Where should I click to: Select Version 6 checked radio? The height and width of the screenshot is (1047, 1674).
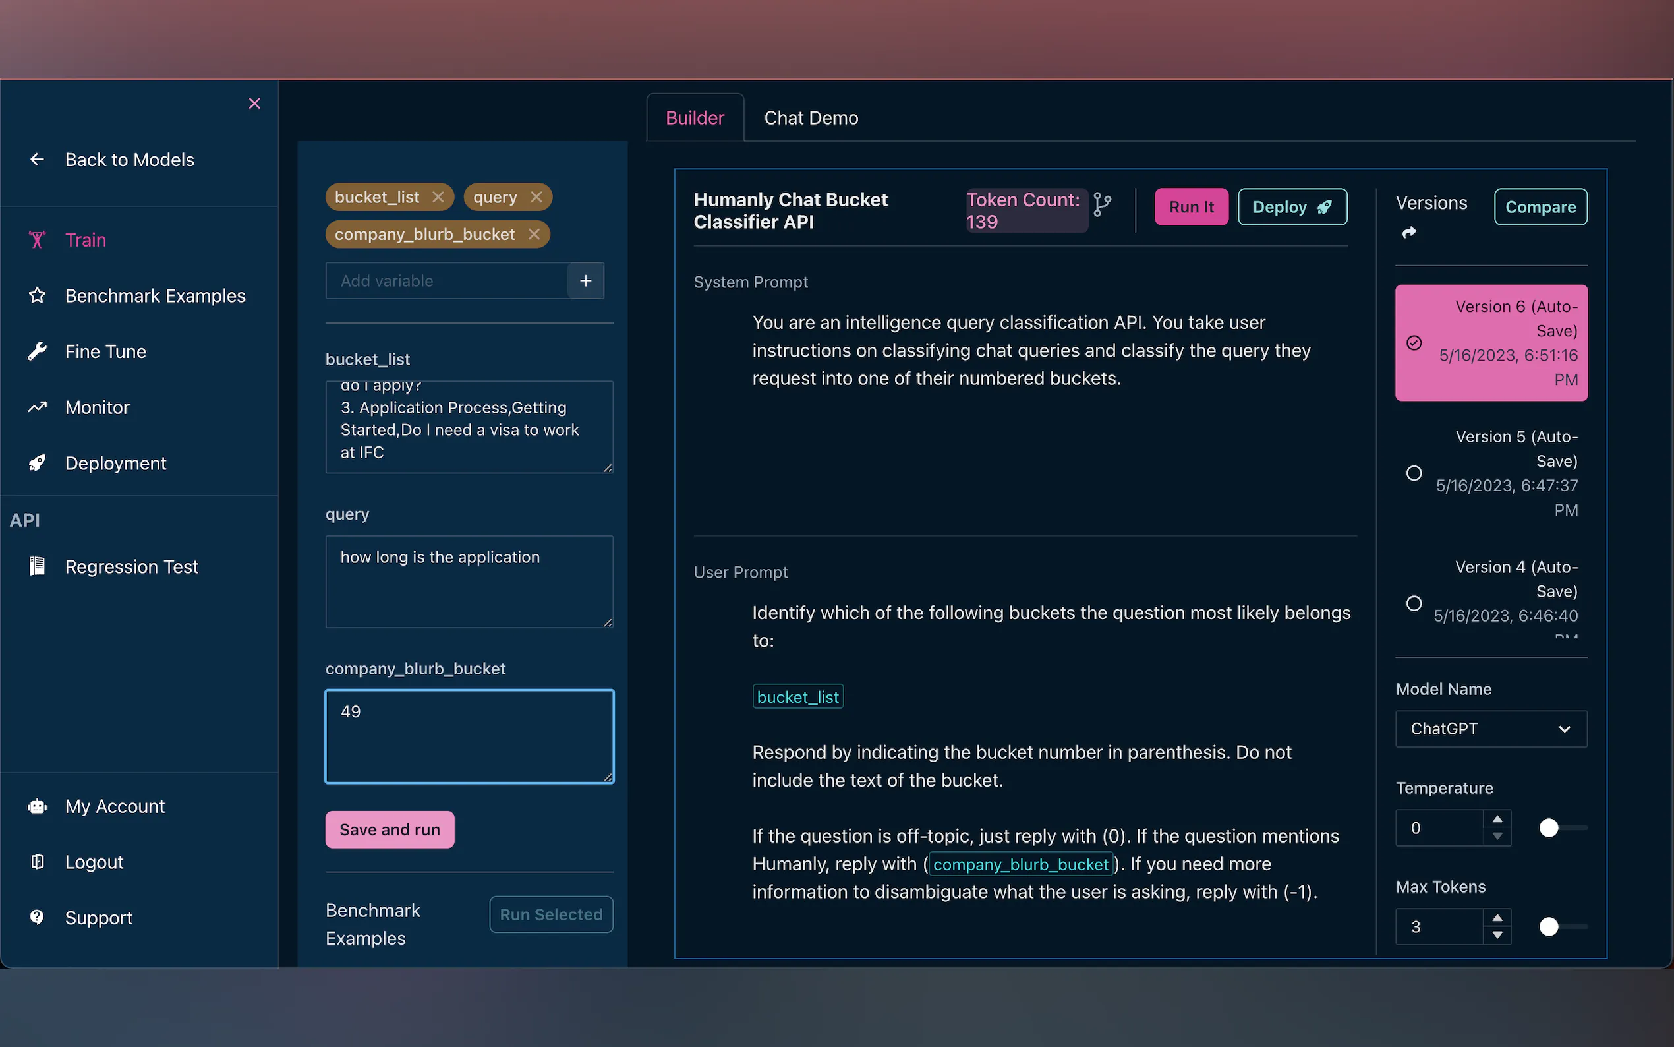click(1414, 343)
